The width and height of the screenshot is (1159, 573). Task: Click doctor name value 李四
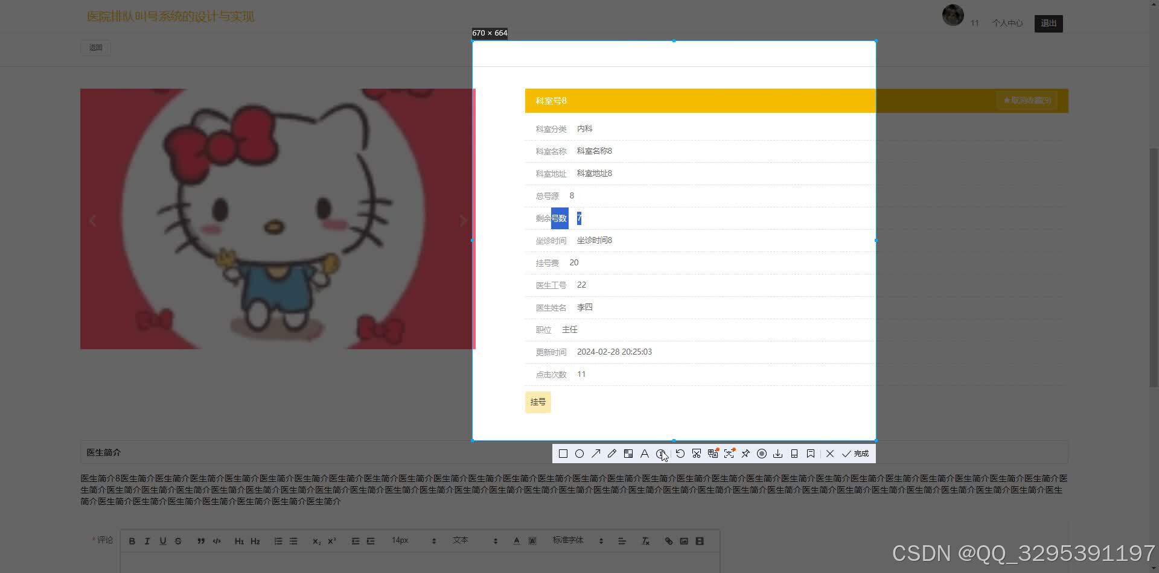pyautogui.click(x=585, y=308)
